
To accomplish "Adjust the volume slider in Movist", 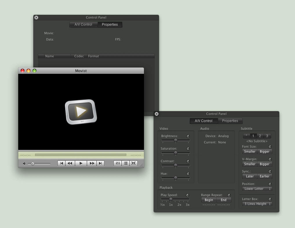I will coord(39,164).
